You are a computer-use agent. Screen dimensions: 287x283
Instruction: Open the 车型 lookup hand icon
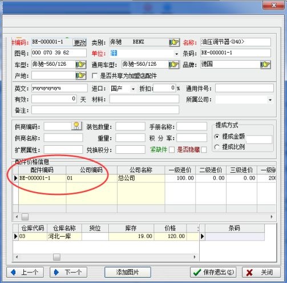click(x=81, y=65)
